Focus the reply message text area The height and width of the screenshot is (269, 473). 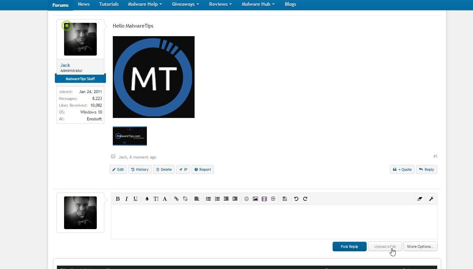point(274,222)
